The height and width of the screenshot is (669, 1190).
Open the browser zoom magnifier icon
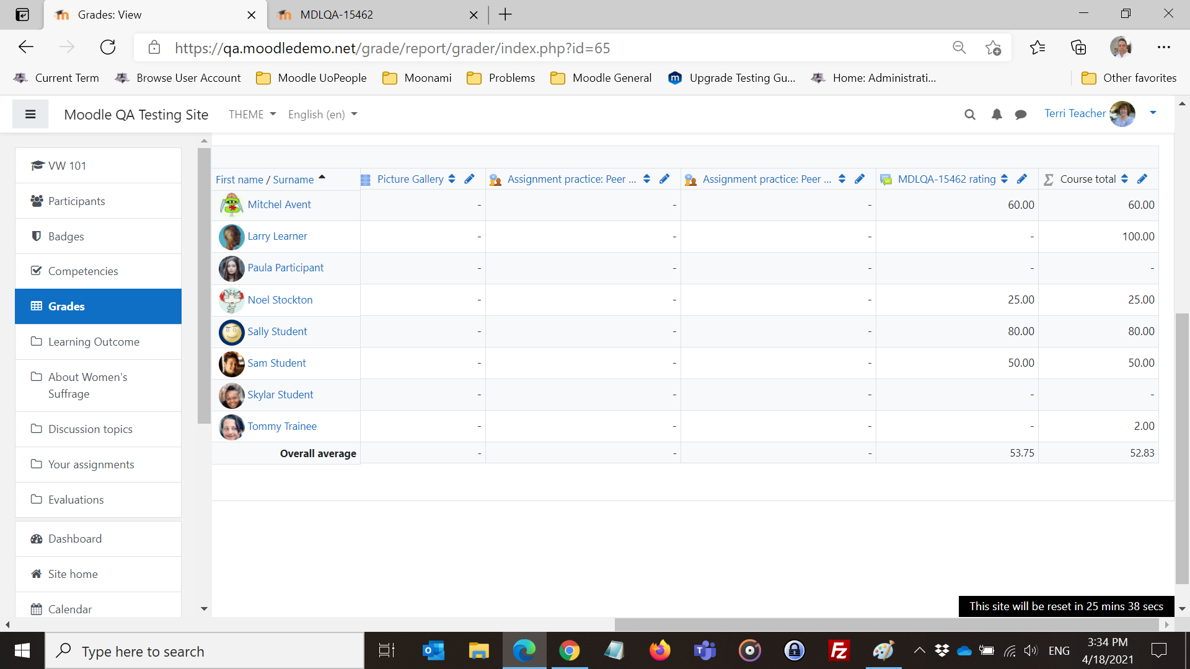click(x=959, y=48)
